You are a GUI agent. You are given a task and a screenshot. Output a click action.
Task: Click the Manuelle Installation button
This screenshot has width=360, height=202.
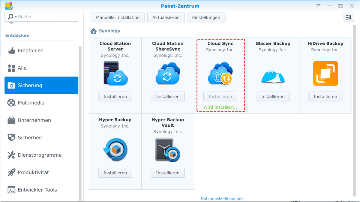[118, 17]
